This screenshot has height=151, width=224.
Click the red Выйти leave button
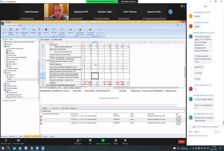click(181, 141)
